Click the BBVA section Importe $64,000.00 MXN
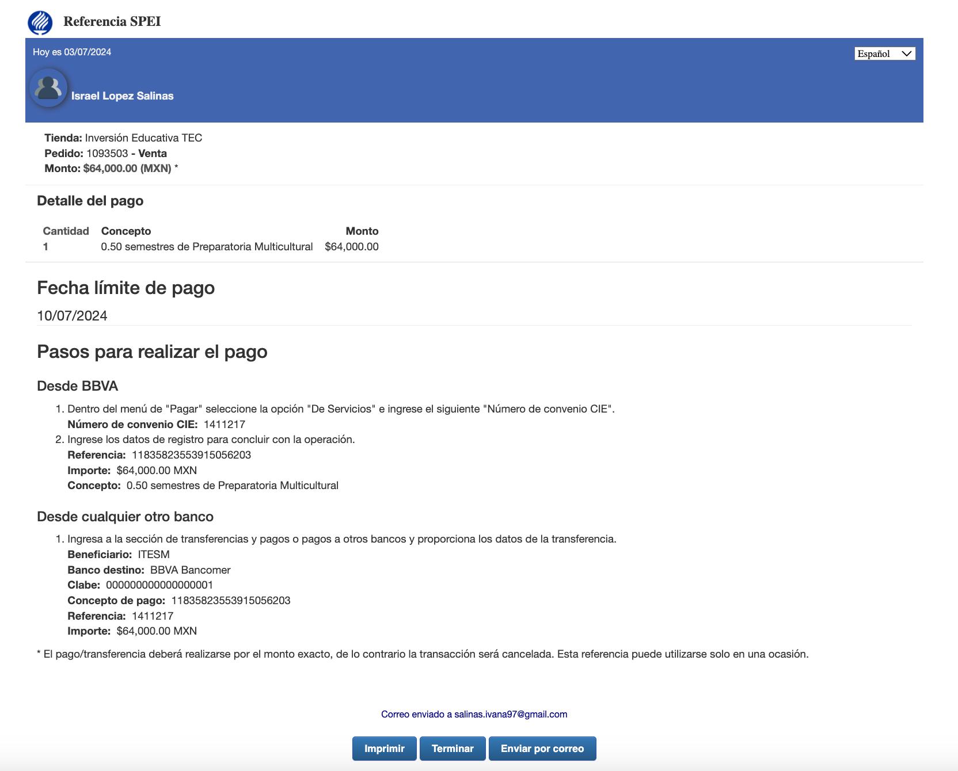The image size is (958, 771). point(157,471)
